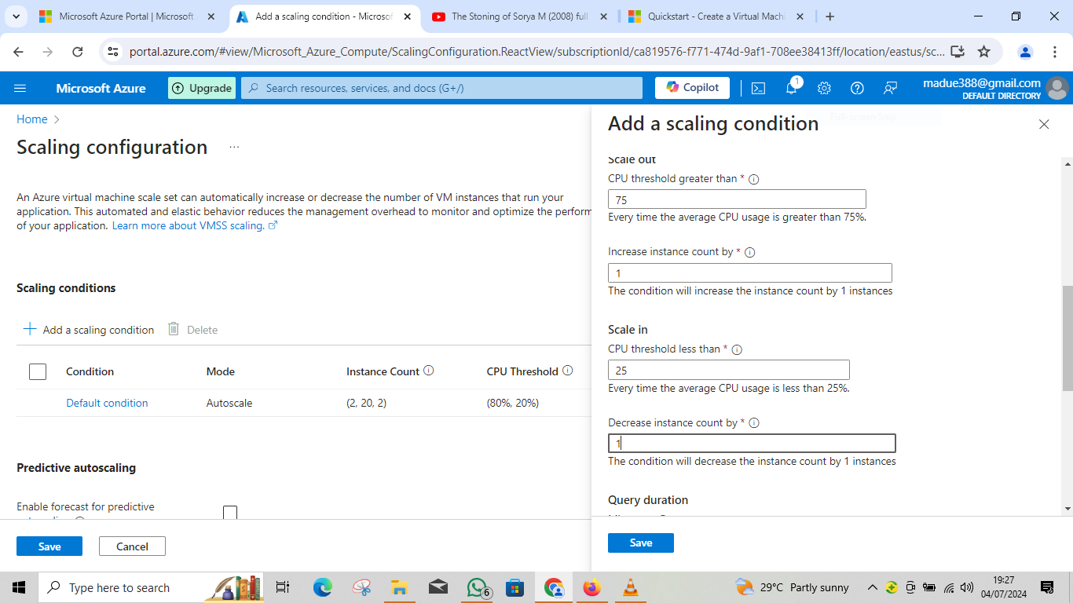Viewport: 1073px width, 603px height.
Task: Click the panel's vertical scrollbar thumb
Action: (x=1068, y=338)
